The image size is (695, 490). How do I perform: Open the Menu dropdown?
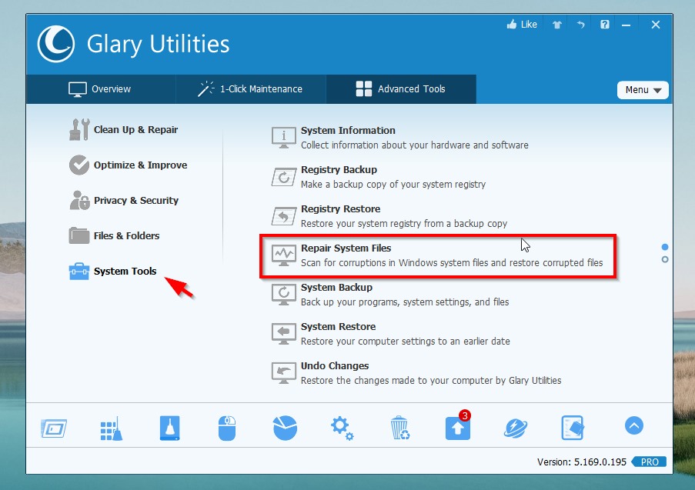(x=643, y=90)
